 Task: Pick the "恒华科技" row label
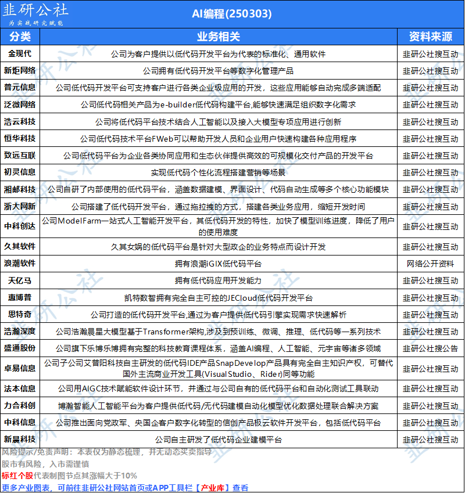[20, 138]
